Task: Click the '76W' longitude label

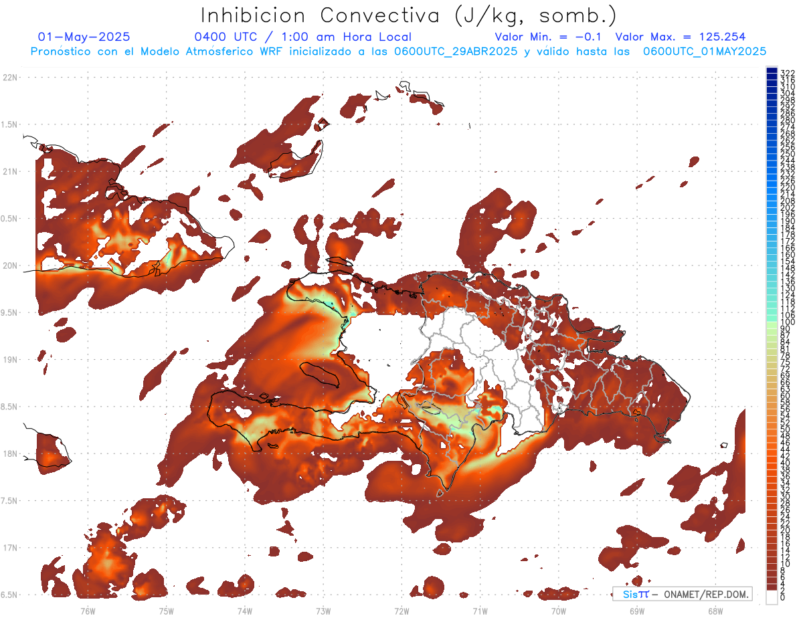Action: (88, 611)
